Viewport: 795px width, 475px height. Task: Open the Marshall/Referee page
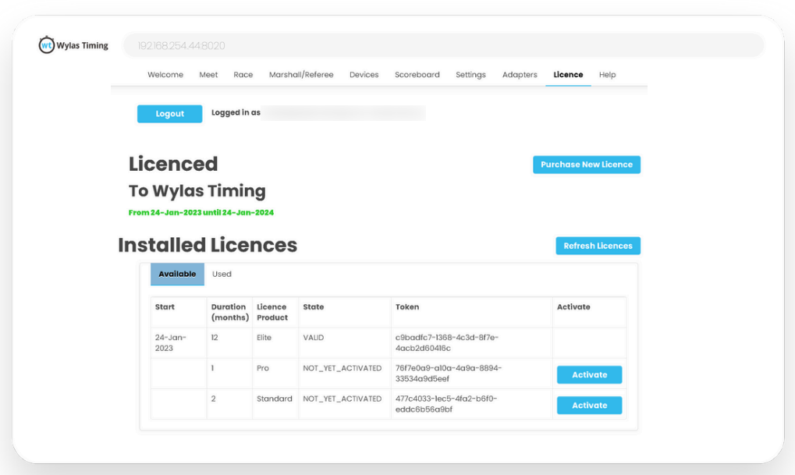tap(301, 74)
